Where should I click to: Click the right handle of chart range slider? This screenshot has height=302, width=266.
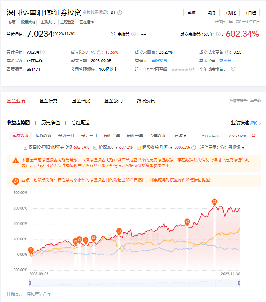pos(239,283)
